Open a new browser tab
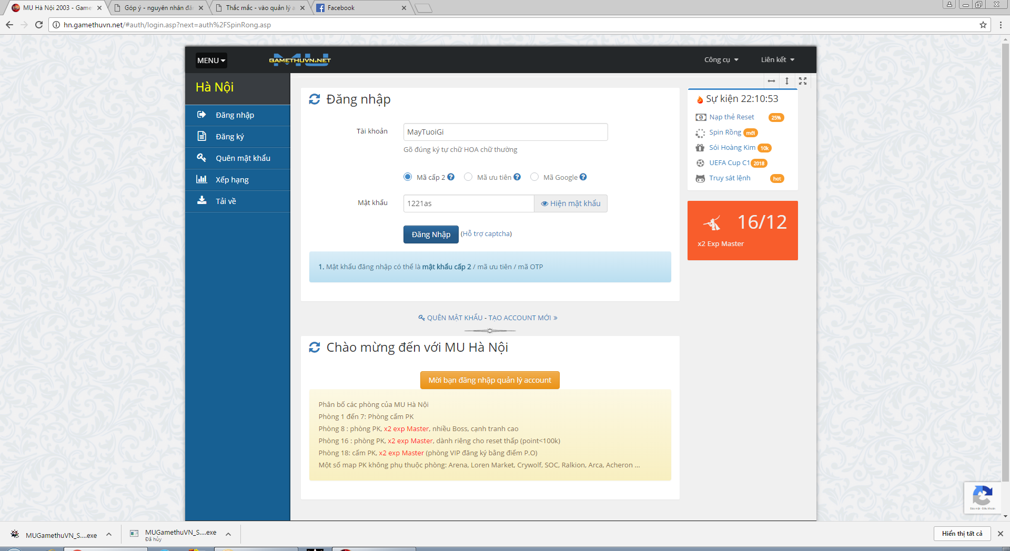 tap(423, 8)
